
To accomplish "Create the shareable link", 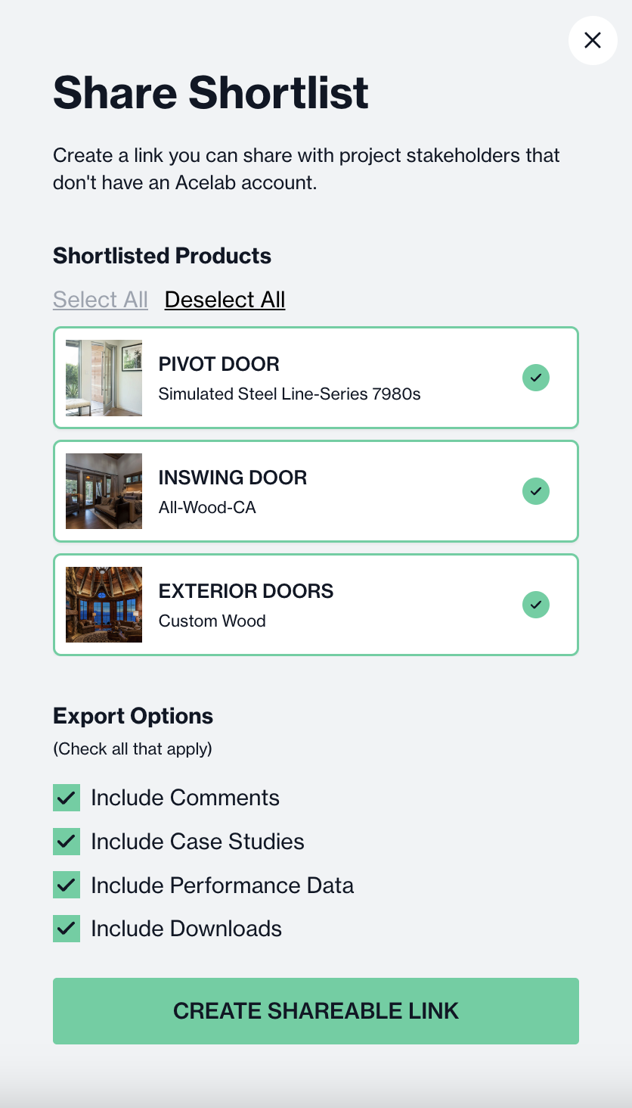I will point(316,1011).
